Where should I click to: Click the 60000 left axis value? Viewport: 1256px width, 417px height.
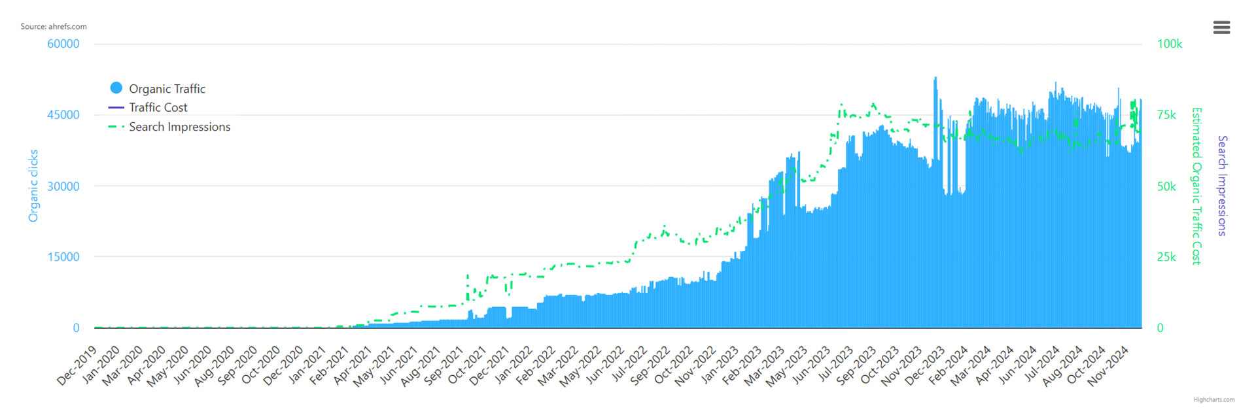pyautogui.click(x=63, y=44)
